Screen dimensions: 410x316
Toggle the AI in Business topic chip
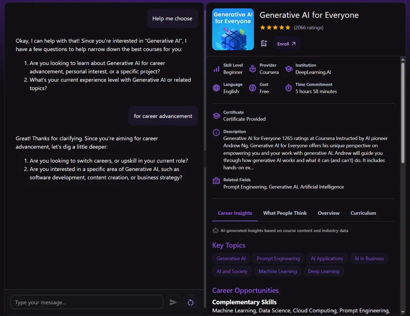[x=369, y=258]
